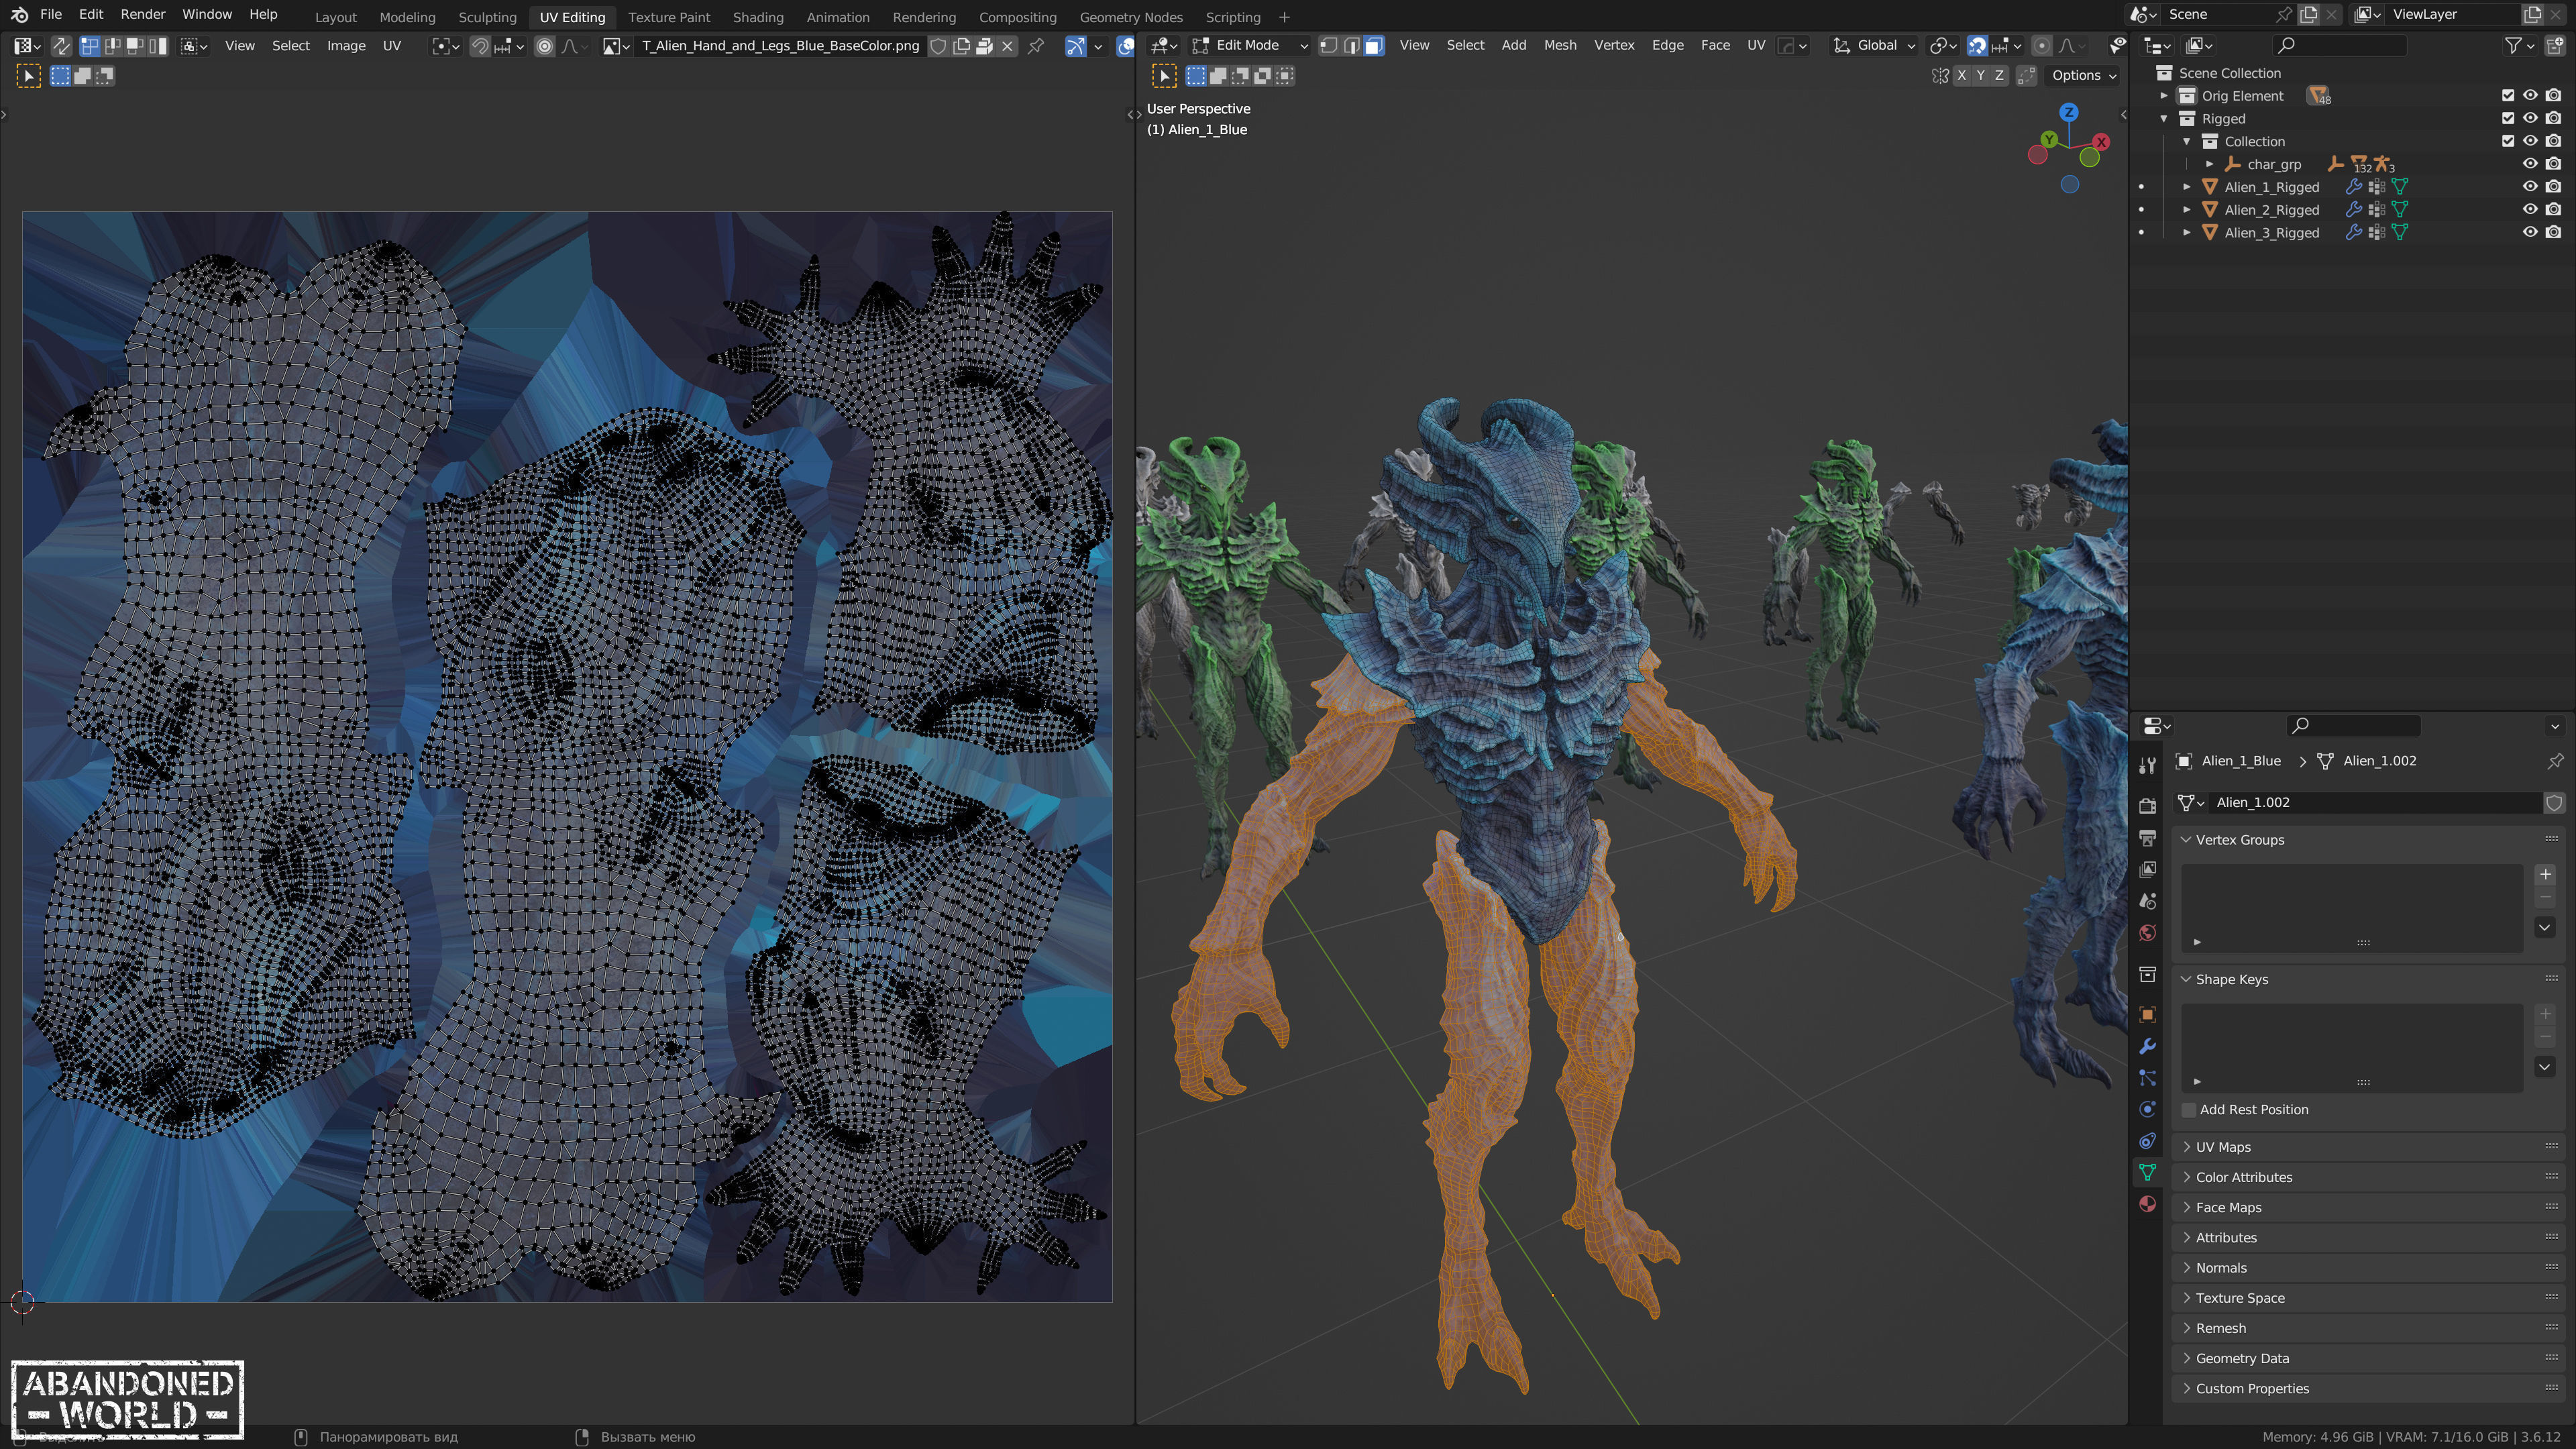Toggle proportional editing in UV editor
Screen dimensions: 2576x1449
click(545, 46)
